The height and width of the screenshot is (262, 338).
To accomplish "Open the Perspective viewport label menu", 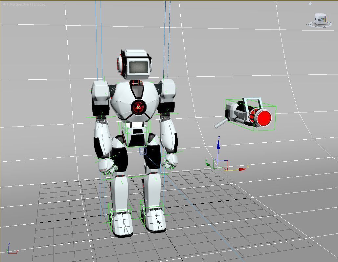I will click(x=19, y=4).
